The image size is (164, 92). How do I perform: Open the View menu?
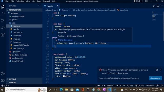tap(28, 1)
